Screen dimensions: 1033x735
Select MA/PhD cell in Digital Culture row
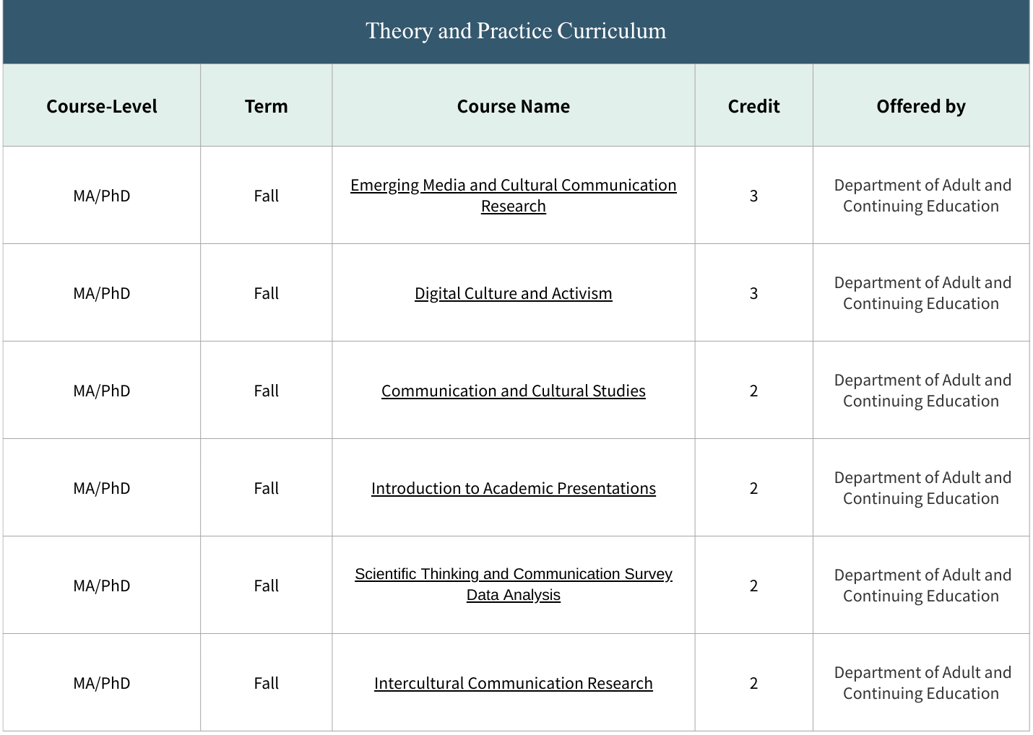pyautogui.click(x=102, y=294)
